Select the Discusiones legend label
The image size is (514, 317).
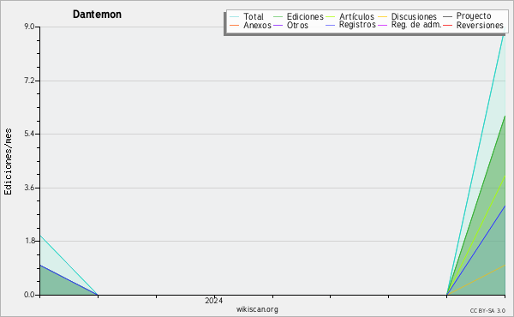click(414, 16)
